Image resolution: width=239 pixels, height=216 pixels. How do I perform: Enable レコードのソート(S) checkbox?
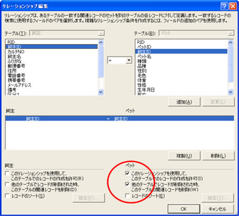point(7,196)
